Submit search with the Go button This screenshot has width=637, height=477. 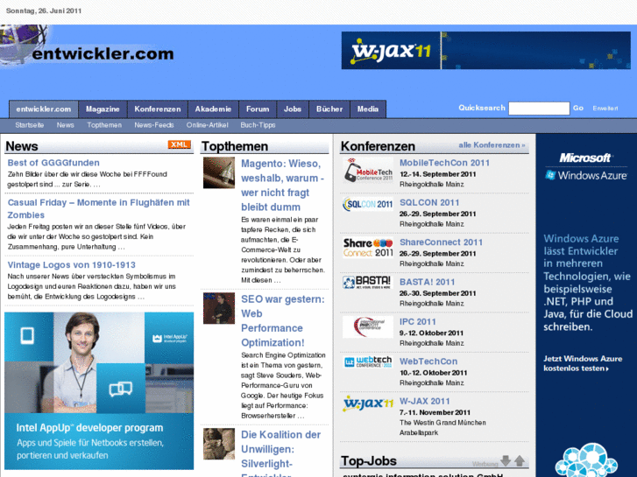point(578,108)
